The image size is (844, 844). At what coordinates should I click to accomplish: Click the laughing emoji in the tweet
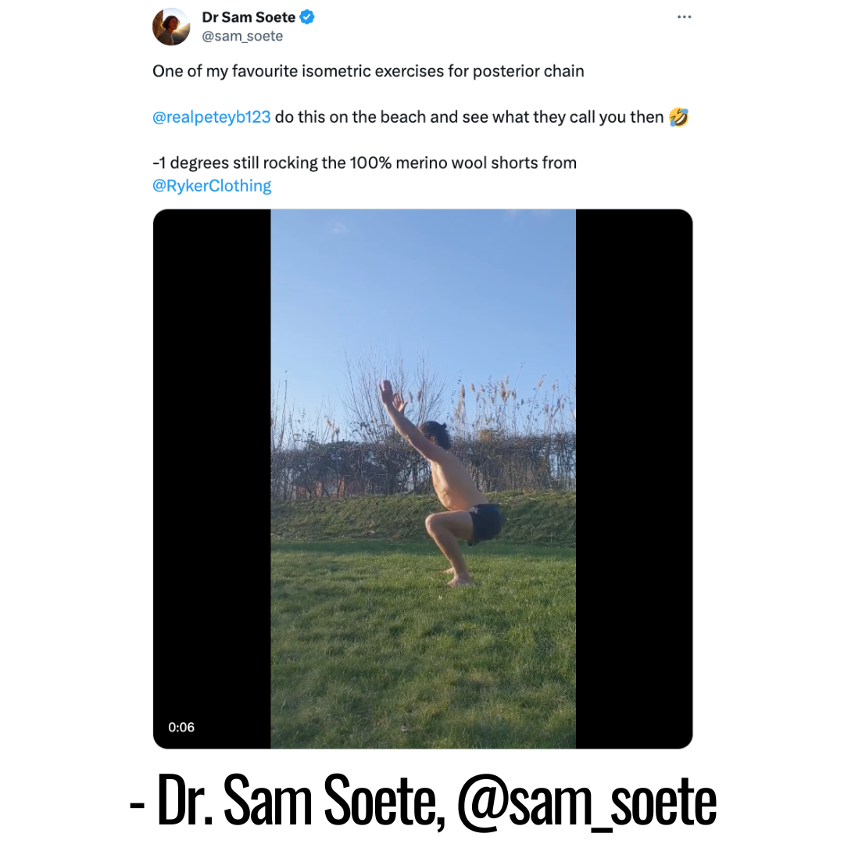click(679, 116)
